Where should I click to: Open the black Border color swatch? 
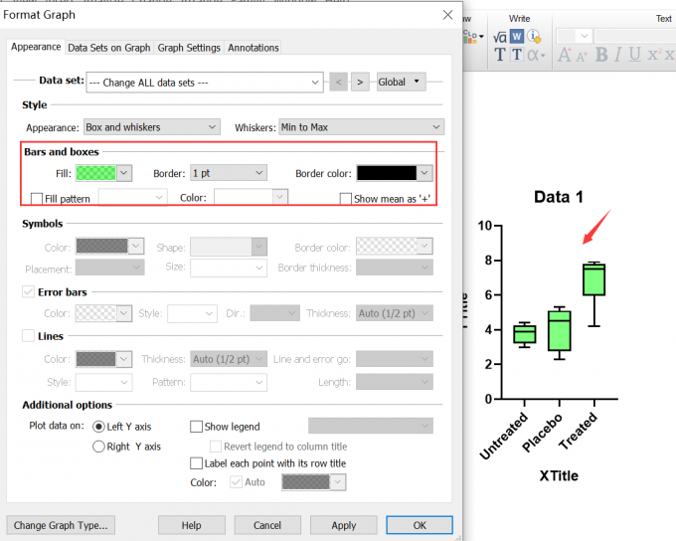(x=394, y=173)
